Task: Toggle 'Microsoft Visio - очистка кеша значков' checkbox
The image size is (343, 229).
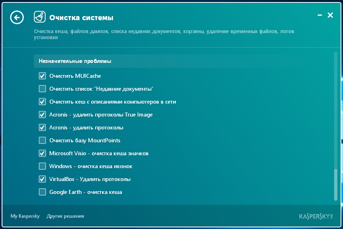Action: tap(42, 153)
